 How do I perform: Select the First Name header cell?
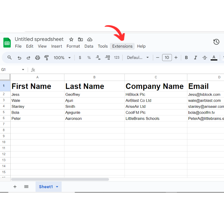[x=38, y=86]
